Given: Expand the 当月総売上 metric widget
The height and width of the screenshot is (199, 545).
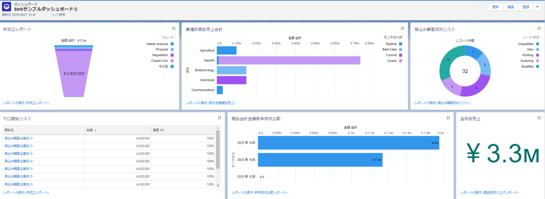Looking at the screenshot, I should tap(539, 118).
